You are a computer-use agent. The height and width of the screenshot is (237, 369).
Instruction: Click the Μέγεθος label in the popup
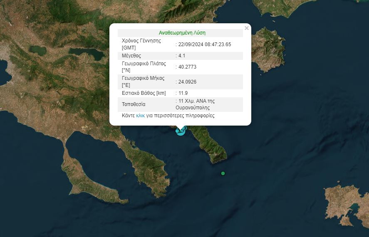131,56
